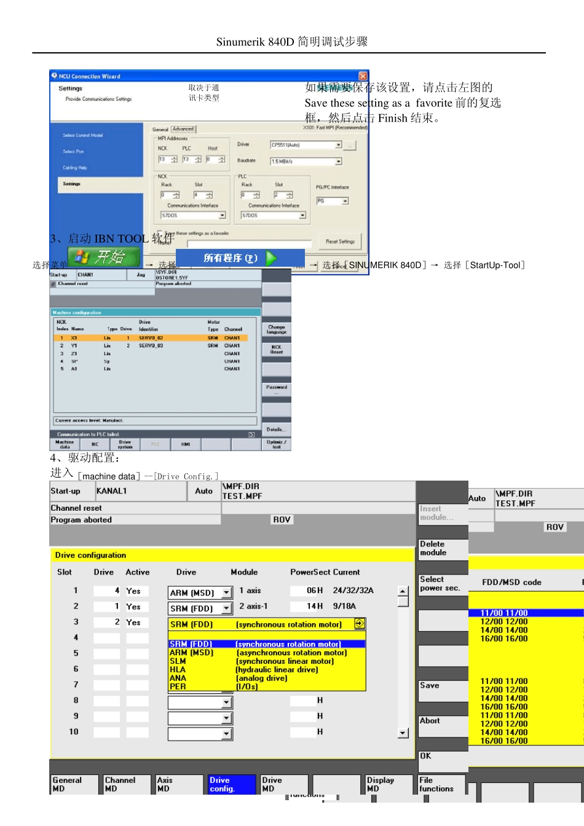
Task: Click the drive list scrollbar down arrow
Action: coord(403,733)
